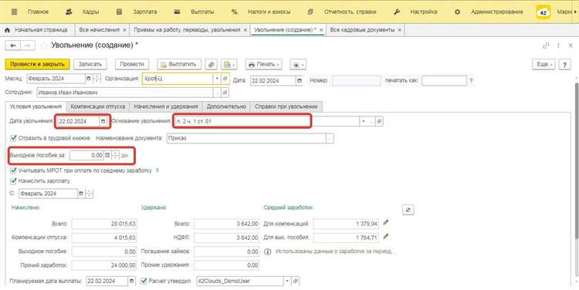Click НДФЛ value 3 642,00
The image size is (579, 290).
pyautogui.click(x=226, y=238)
